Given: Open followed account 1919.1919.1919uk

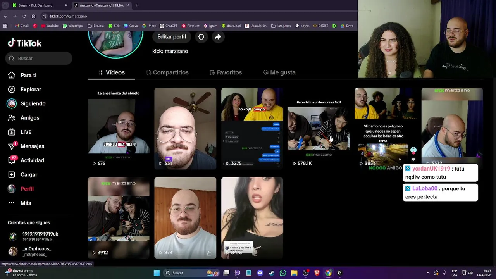Looking at the screenshot, I should tap(34, 237).
